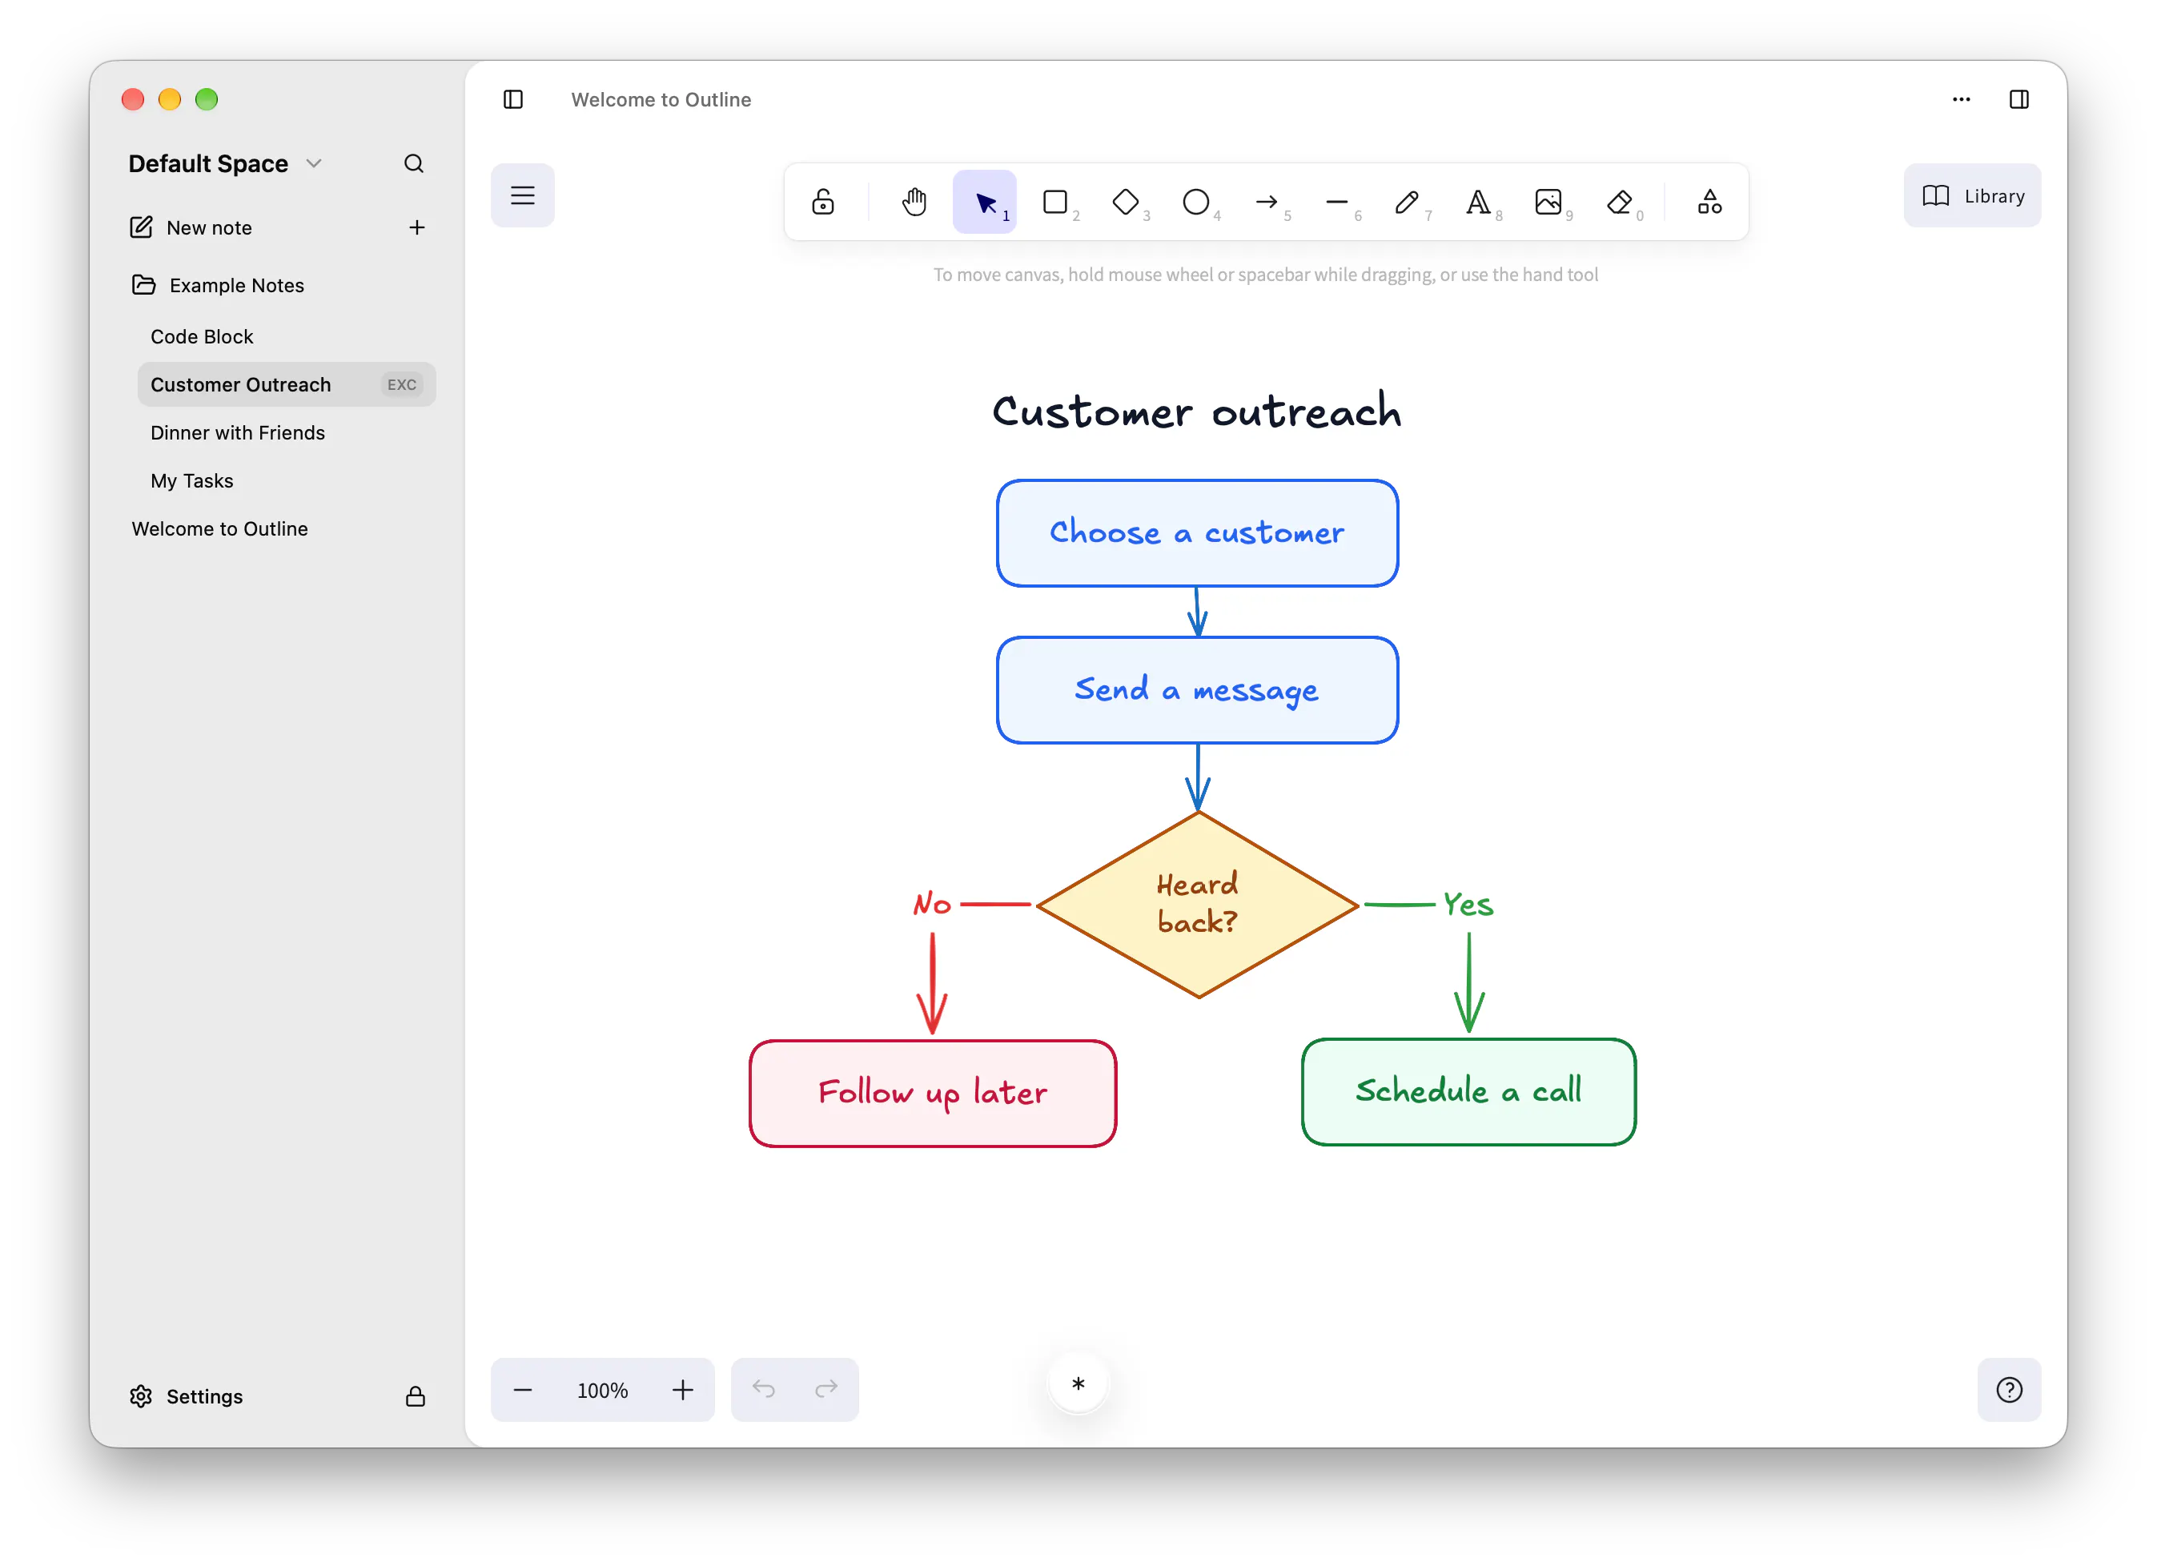
Task: Open Welcome to Outline in sidebar
Action: coord(219,528)
